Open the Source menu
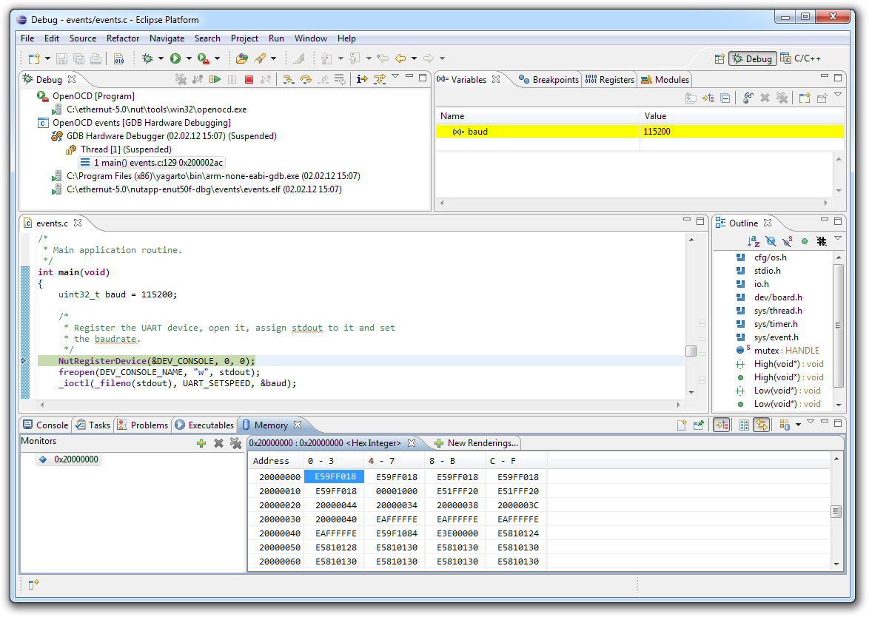Viewport: 869px width, 617px height. pyautogui.click(x=83, y=38)
